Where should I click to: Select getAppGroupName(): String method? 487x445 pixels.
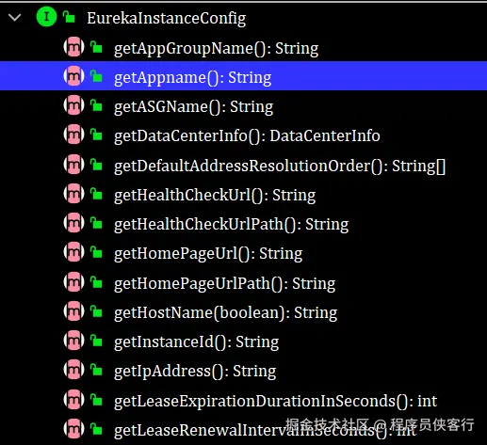(x=216, y=48)
